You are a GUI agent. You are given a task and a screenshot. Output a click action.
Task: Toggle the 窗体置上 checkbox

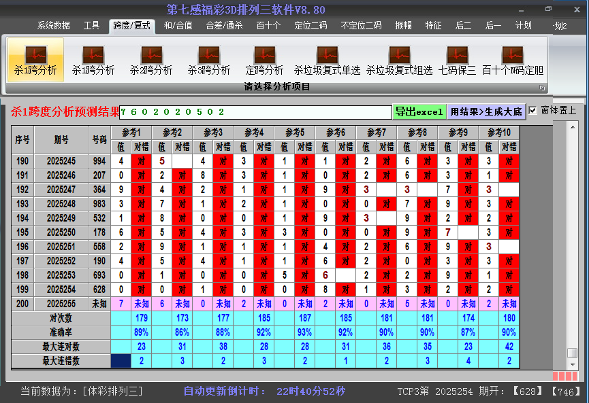[533, 110]
